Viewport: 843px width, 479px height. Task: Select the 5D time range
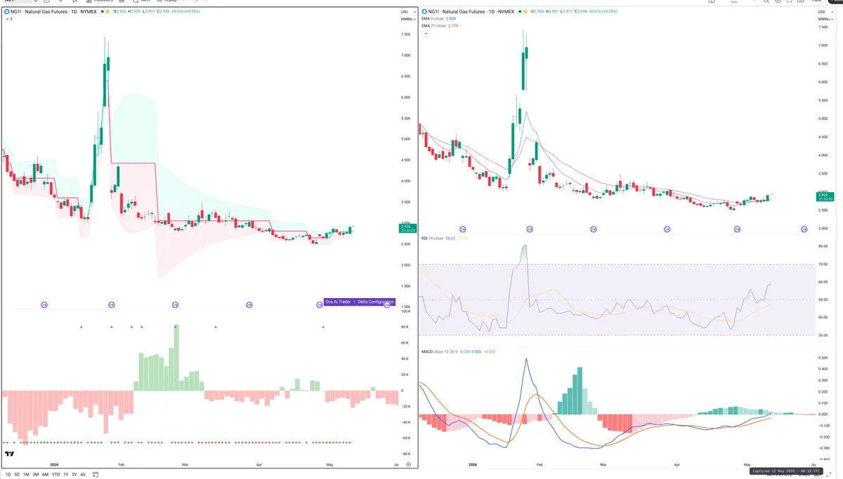click(17, 474)
